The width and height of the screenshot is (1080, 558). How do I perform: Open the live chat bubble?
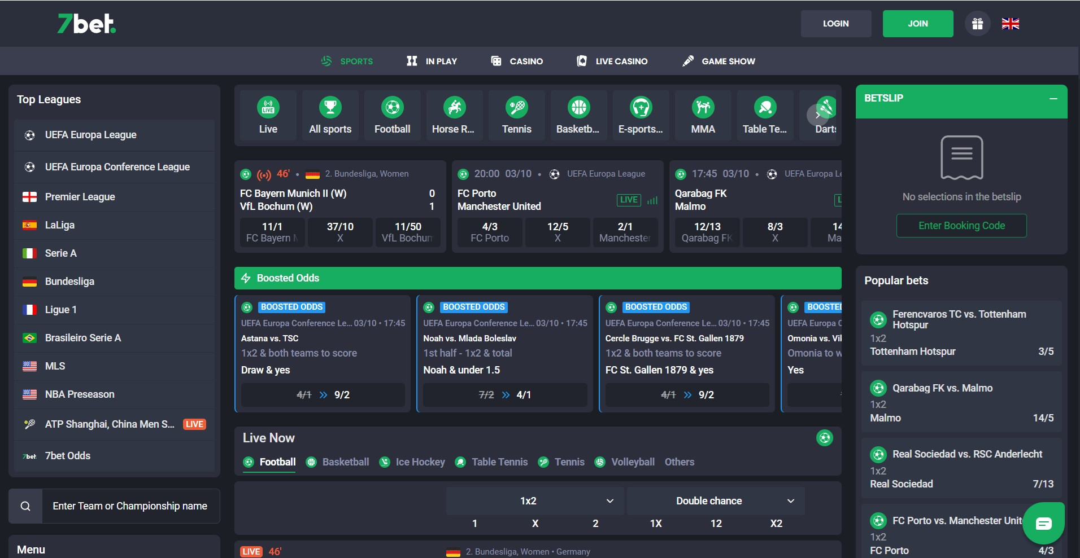pos(1043,523)
